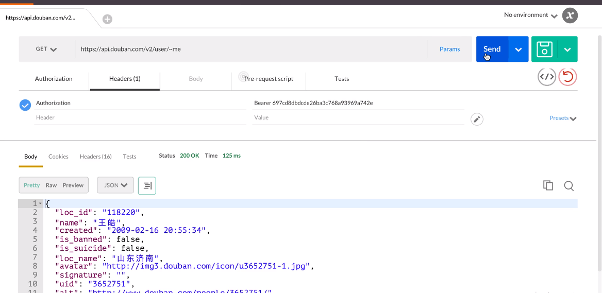Click the Send button
The height and width of the screenshot is (293, 602).
tap(492, 49)
